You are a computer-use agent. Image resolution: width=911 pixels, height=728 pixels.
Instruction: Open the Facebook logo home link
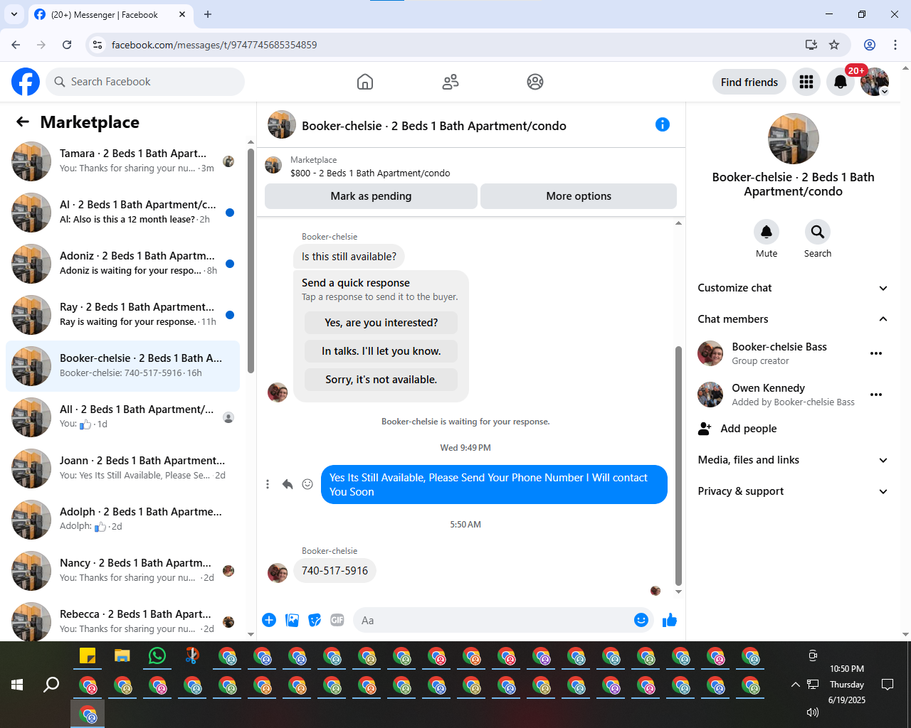26,82
